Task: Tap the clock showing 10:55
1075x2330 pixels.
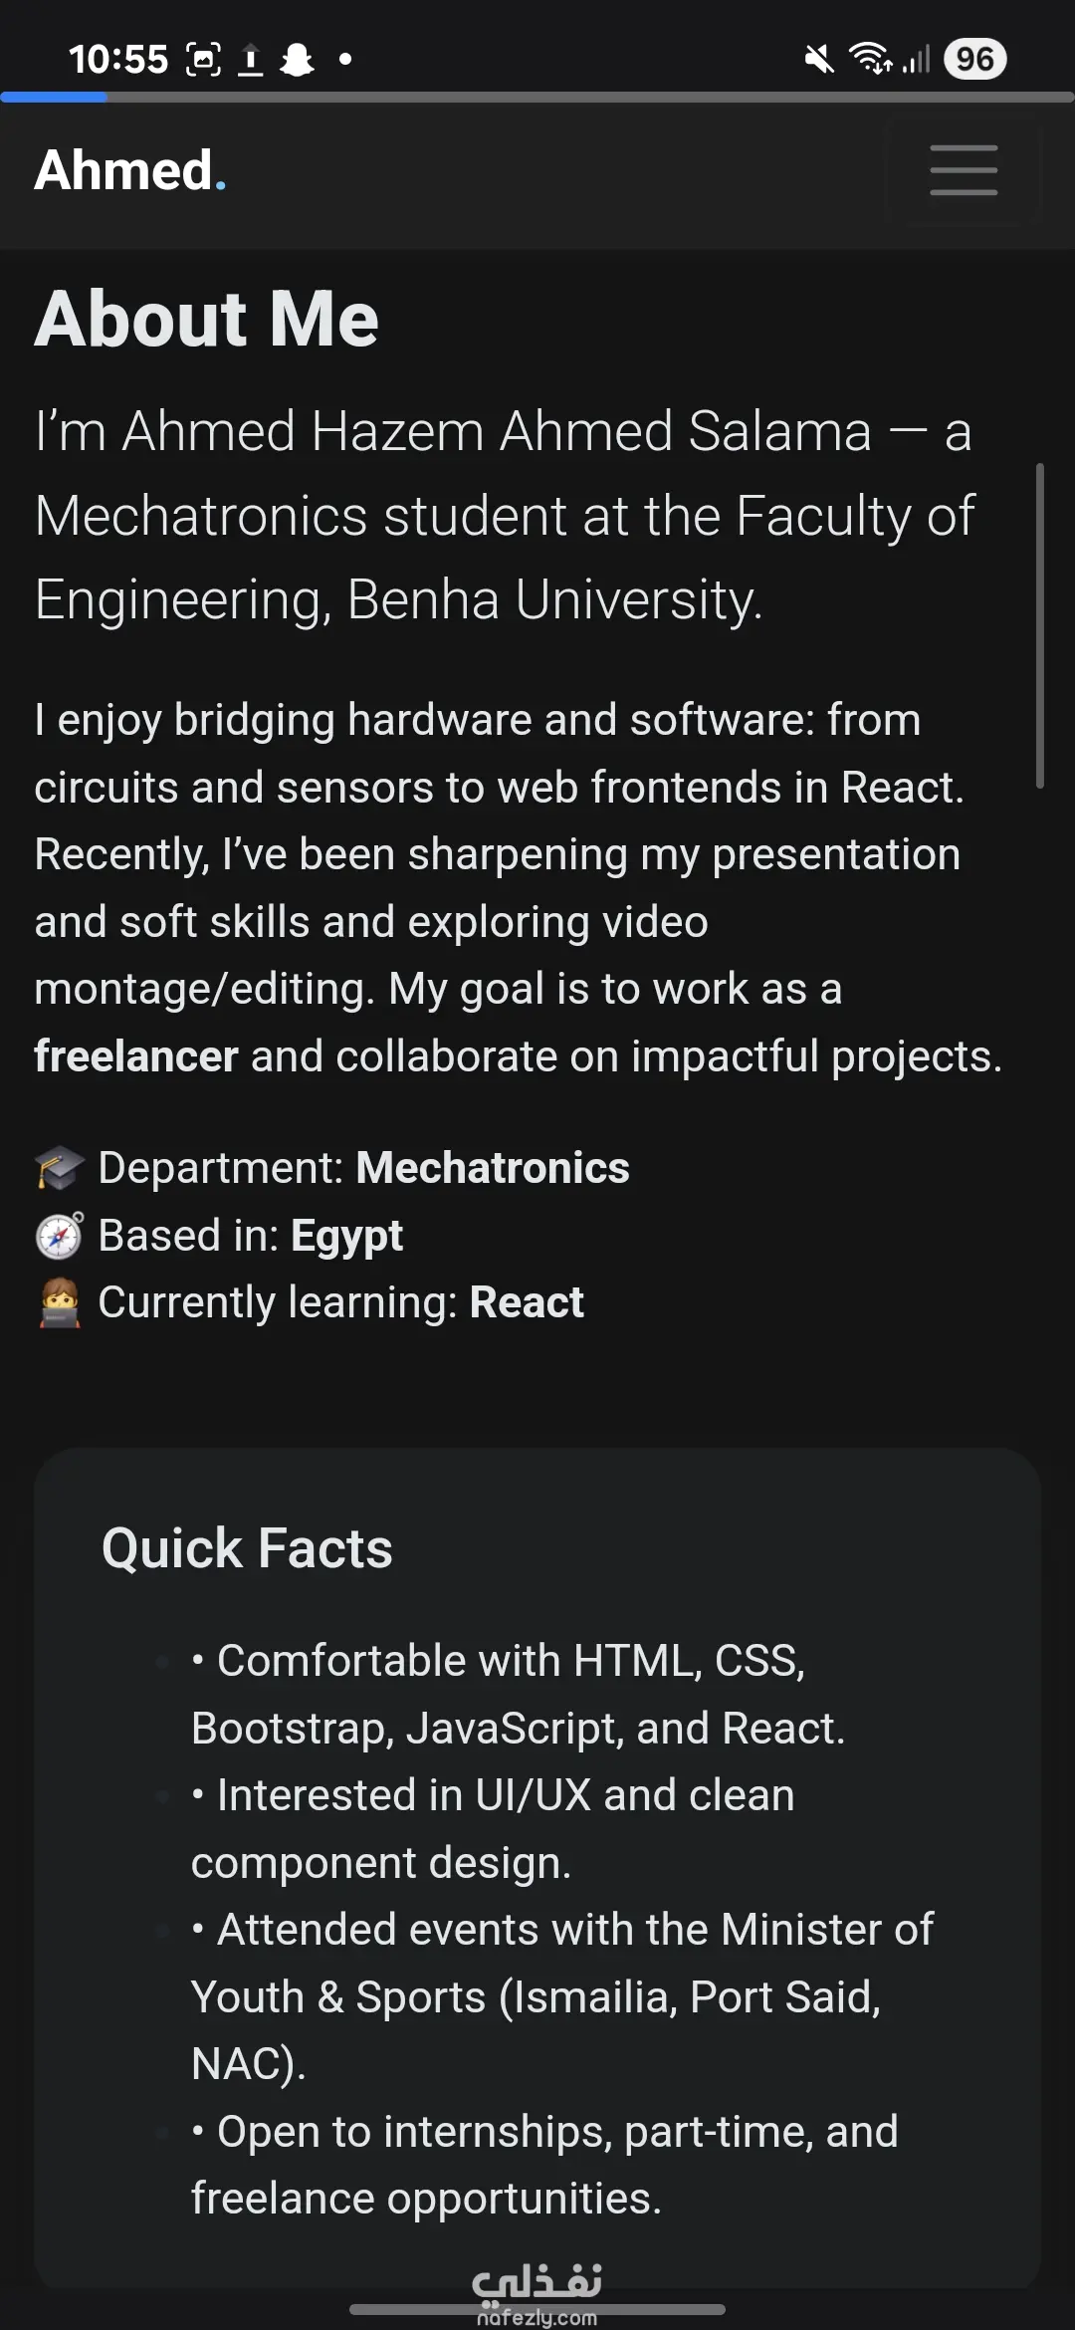Action: click(117, 60)
